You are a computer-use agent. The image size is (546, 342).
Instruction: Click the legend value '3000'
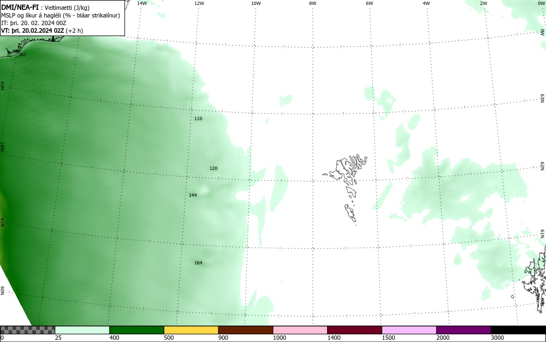(x=497, y=338)
